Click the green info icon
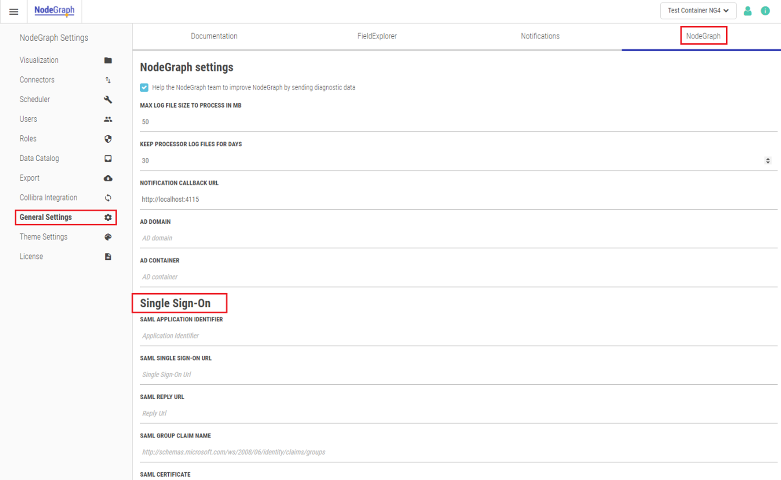 (x=765, y=11)
